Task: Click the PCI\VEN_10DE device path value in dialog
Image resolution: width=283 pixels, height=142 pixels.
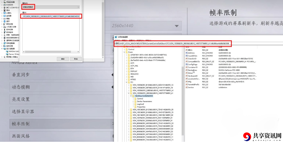Action: (51, 16)
